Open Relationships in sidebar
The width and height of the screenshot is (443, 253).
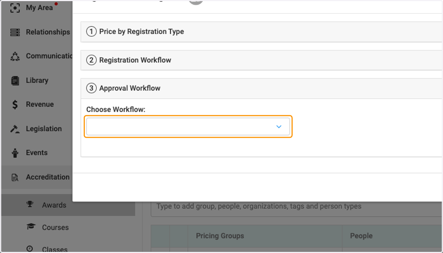click(48, 32)
